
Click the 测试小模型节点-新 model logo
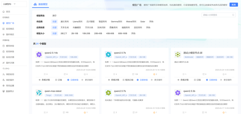click(178, 54)
